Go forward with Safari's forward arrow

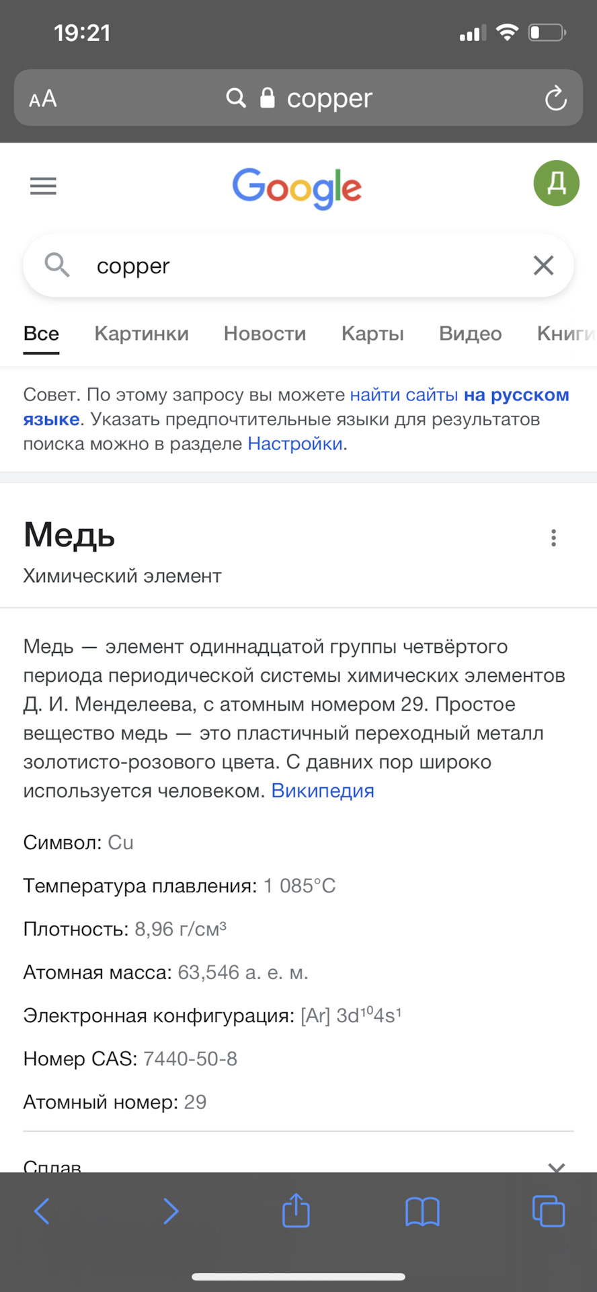point(171,1211)
